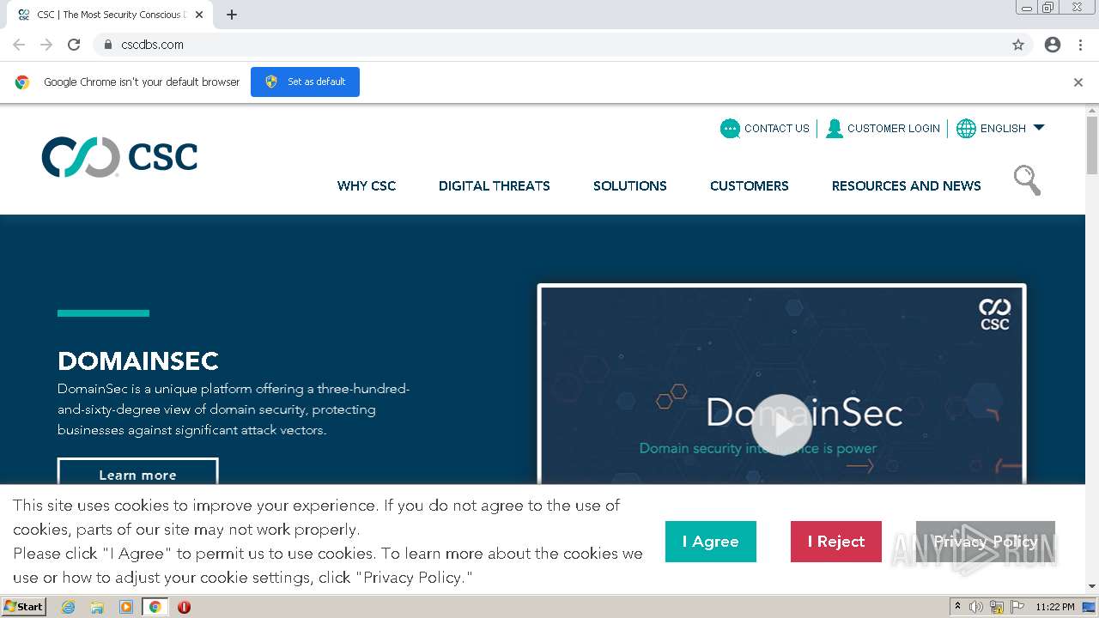Viewport: 1099px width, 618px height.
Task: Open volume control in system tray
Action: (976, 607)
